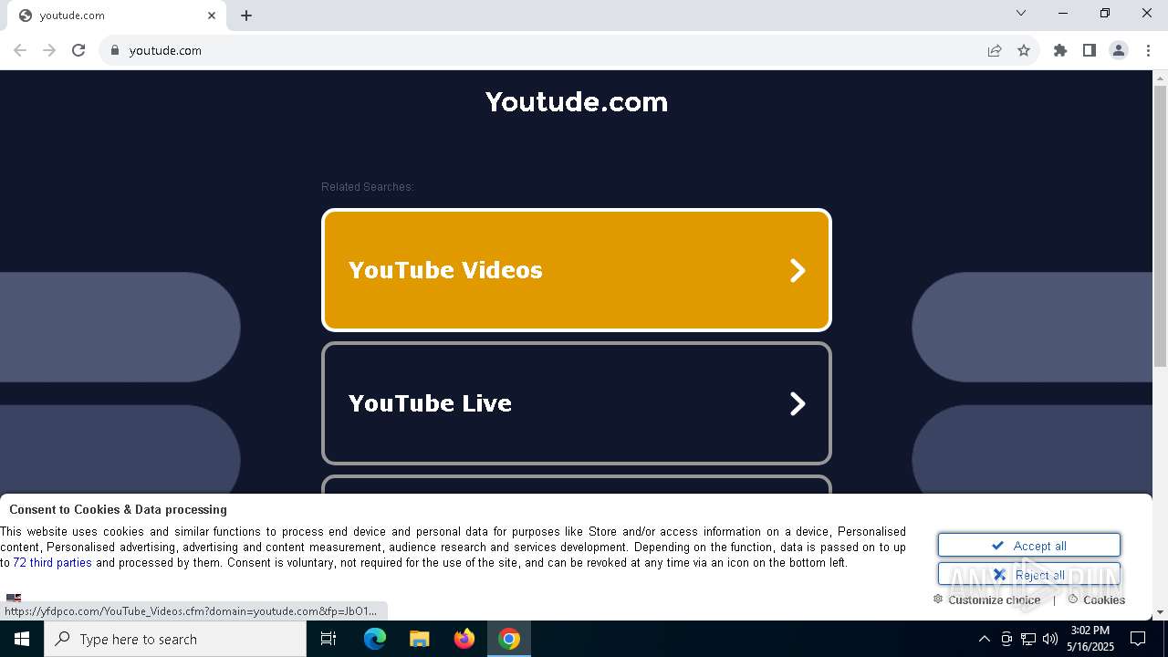The height and width of the screenshot is (657, 1168).
Task: Open Chrome's three-dot menu
Action: (1148, 50)
